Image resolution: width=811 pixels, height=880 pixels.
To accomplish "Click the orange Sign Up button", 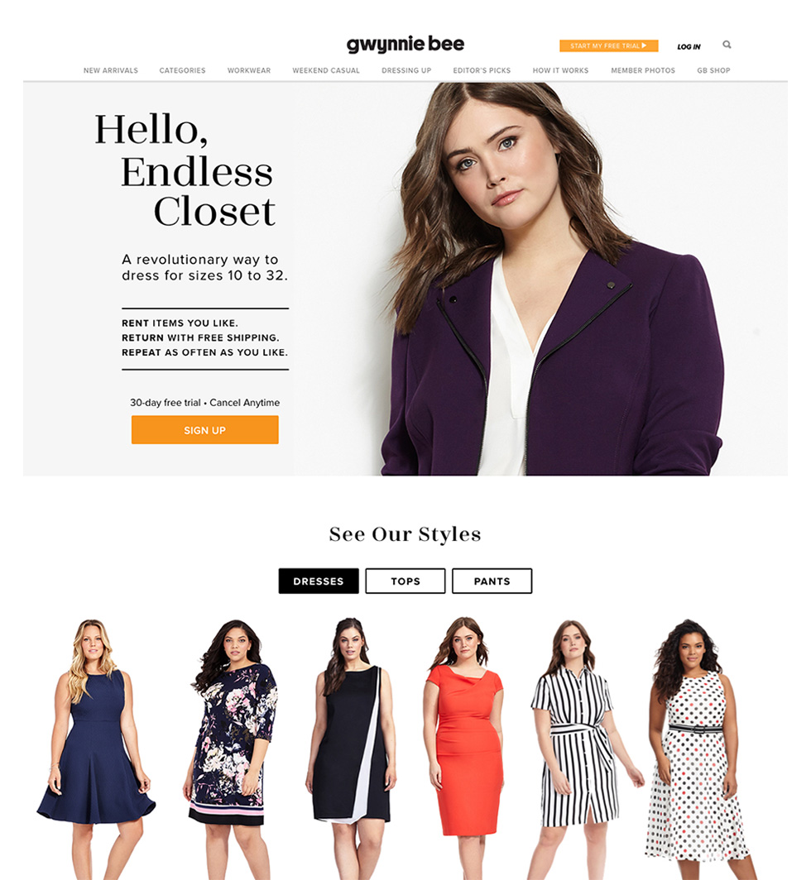I will 205,430.
